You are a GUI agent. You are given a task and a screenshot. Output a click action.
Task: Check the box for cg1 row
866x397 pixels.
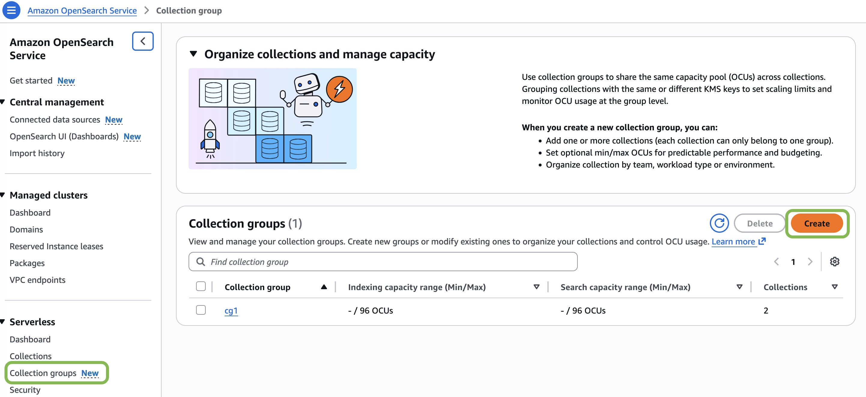[201, 310]
